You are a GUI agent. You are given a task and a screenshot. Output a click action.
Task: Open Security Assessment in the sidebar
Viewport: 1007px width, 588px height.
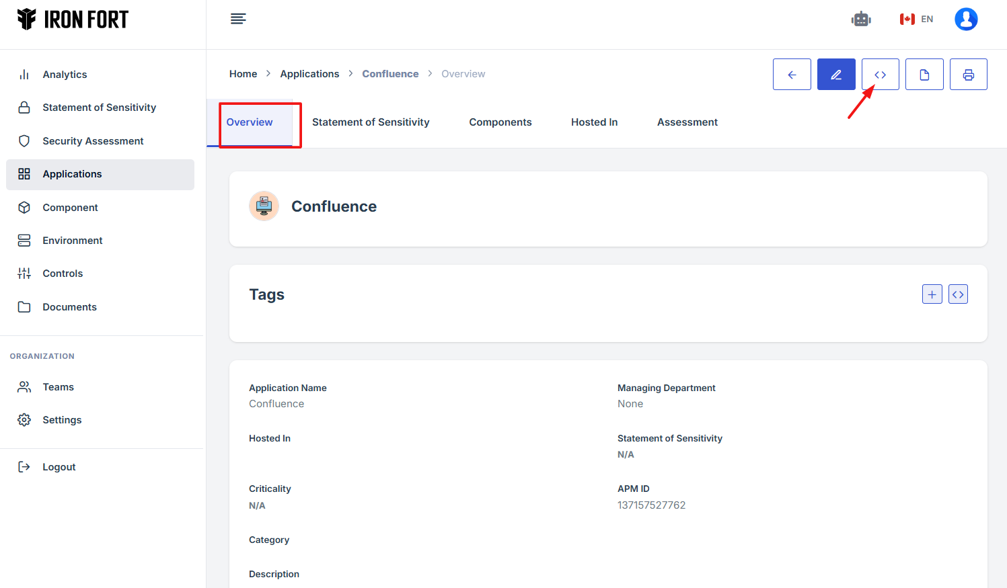click(x=93, y=141)
